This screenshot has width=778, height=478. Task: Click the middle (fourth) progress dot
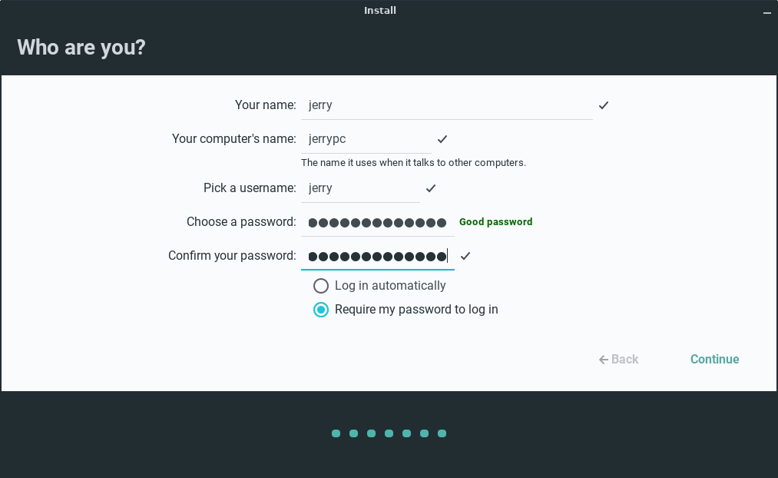click(389, 433)
